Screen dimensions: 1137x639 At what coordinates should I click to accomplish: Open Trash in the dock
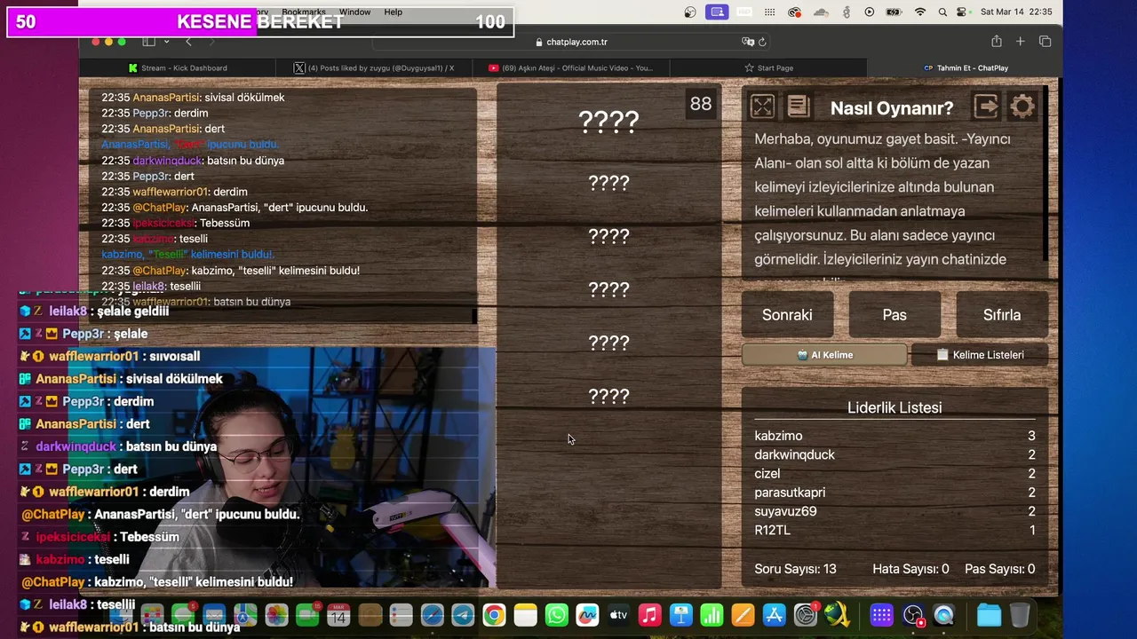[1020, 615]
